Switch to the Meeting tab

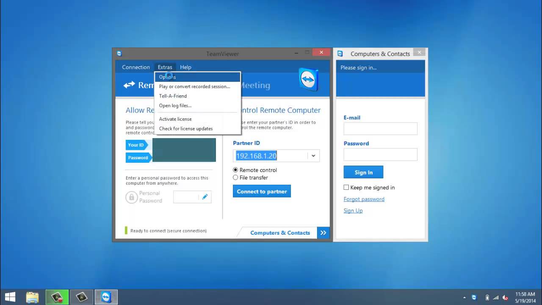tap(255, 85)
